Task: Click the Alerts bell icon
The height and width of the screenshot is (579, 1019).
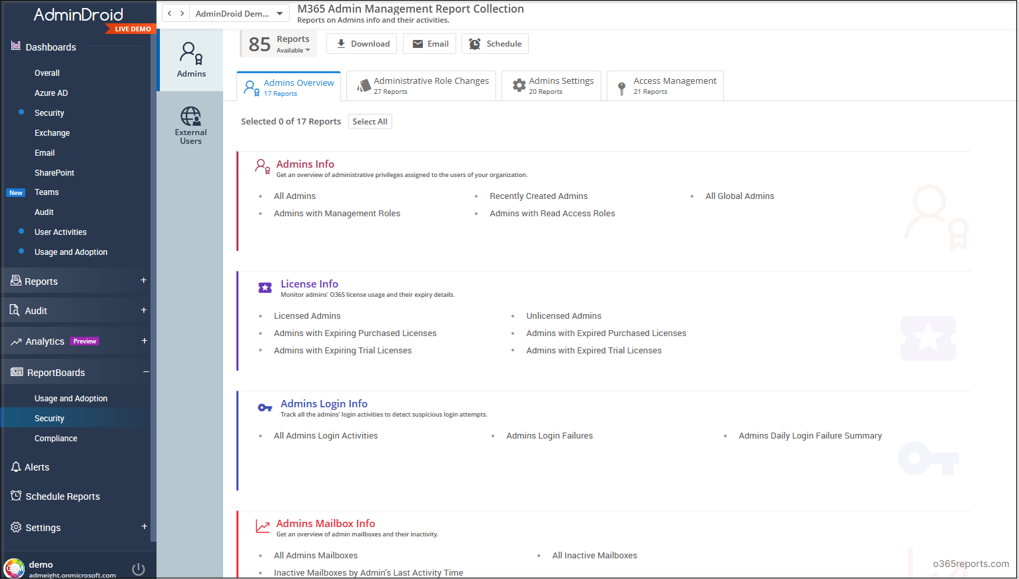Action: click(16, 467)
